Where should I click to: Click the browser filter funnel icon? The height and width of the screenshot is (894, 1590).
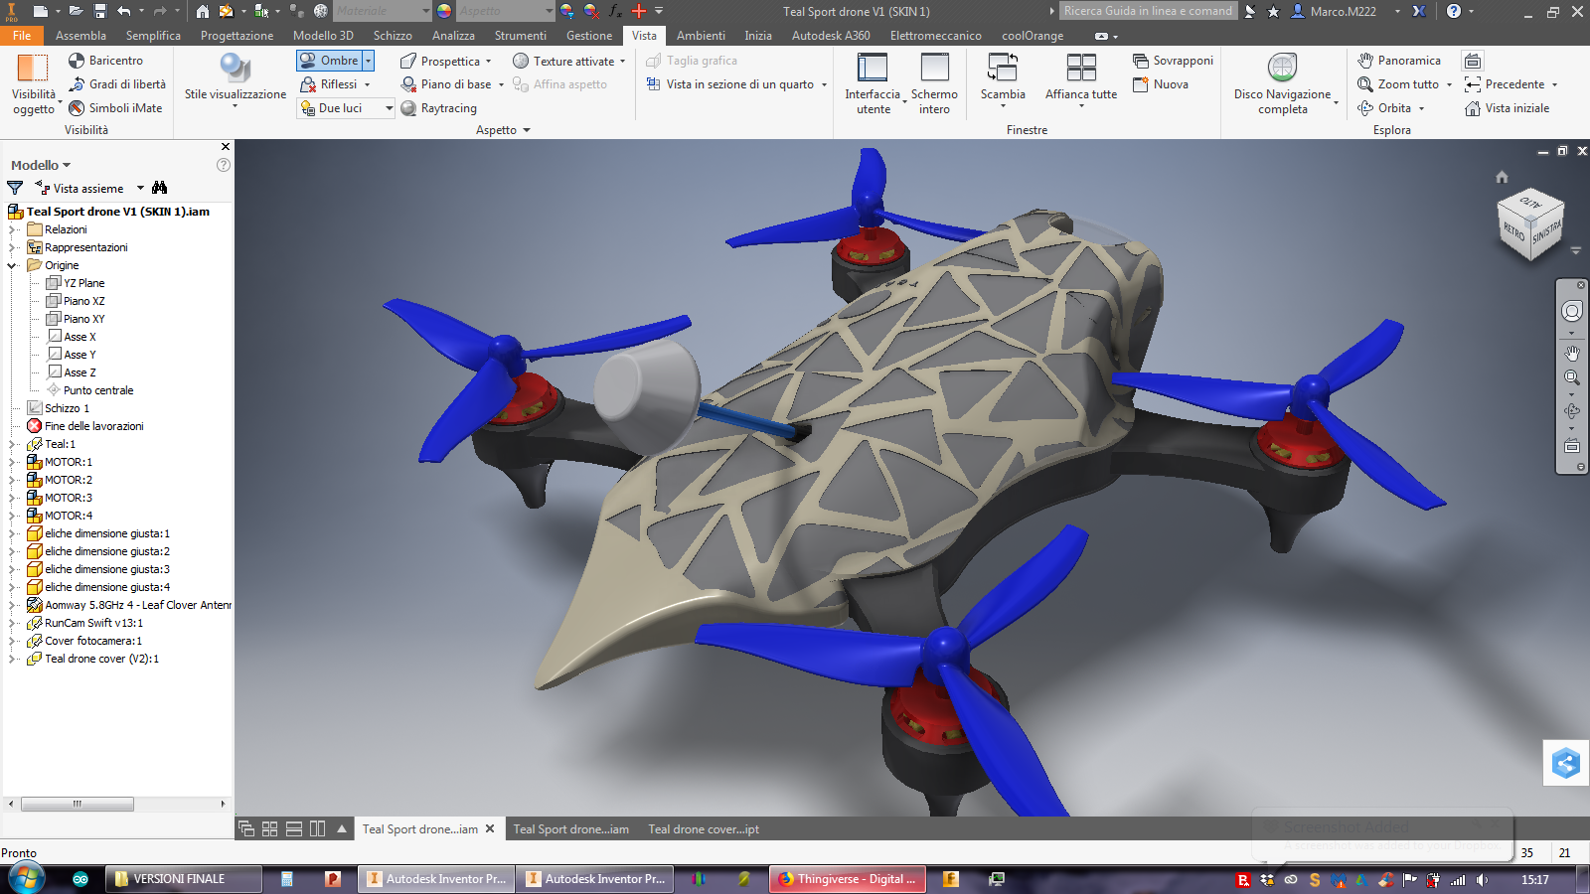coord(15,188)
